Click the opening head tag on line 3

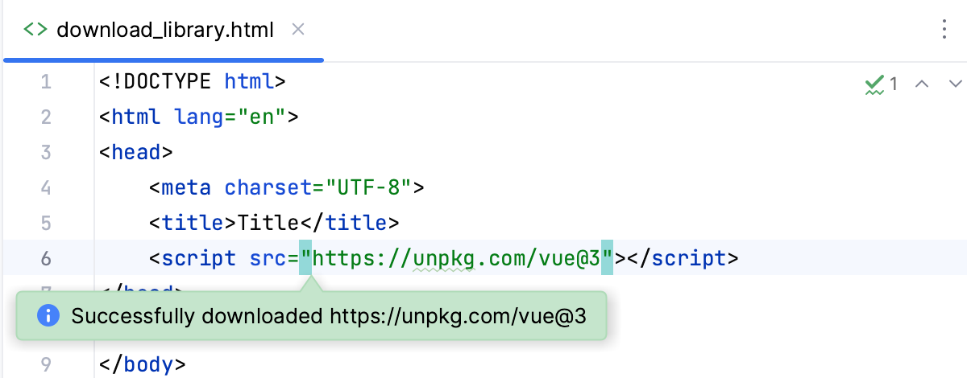[136, 152]
